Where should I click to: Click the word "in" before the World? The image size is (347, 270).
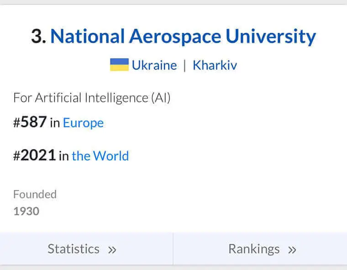pos(64,157)
